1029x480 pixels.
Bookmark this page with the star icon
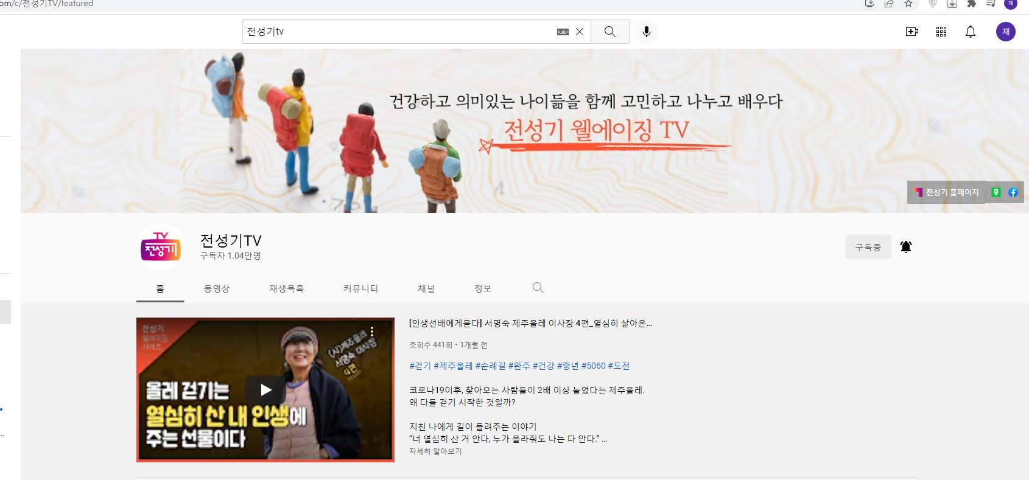[x=908, y=4]
